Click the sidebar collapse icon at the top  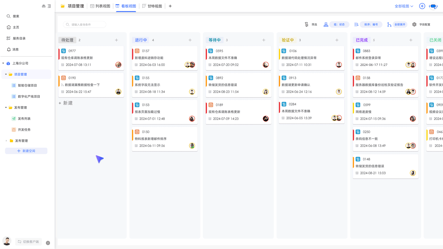click(49, 6)
